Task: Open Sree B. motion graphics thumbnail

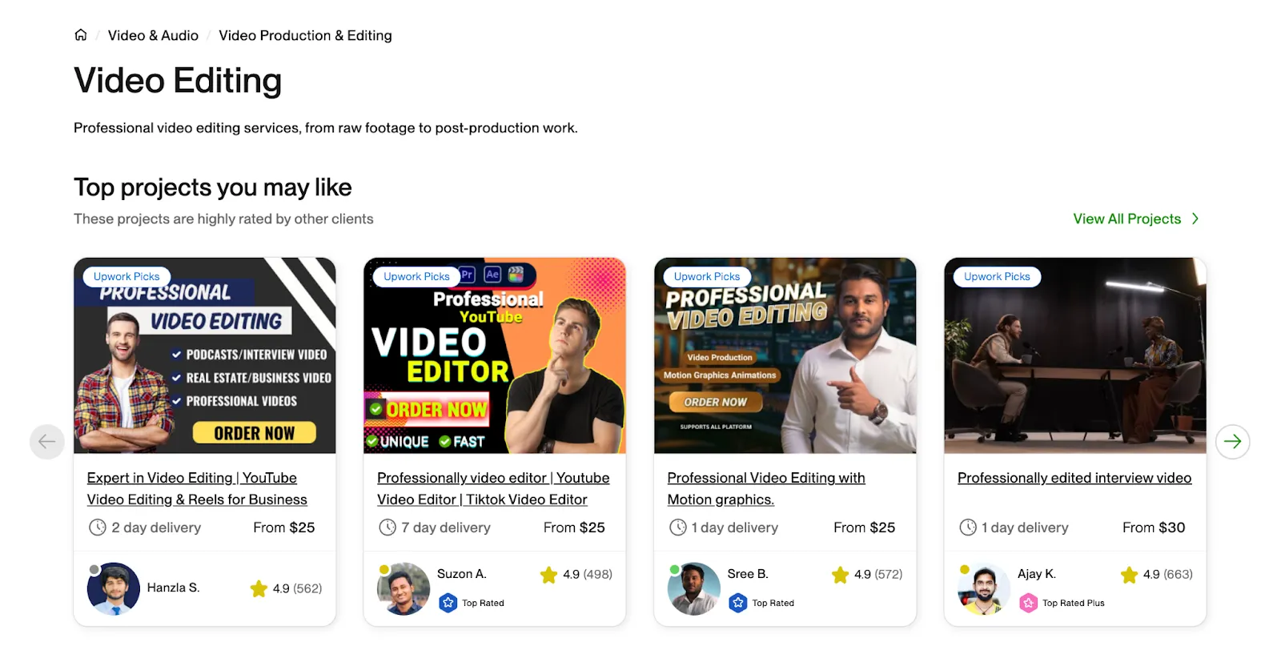Action: pos(785,355)
